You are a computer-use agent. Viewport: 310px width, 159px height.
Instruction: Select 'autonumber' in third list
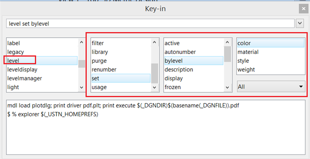[194, 52]
